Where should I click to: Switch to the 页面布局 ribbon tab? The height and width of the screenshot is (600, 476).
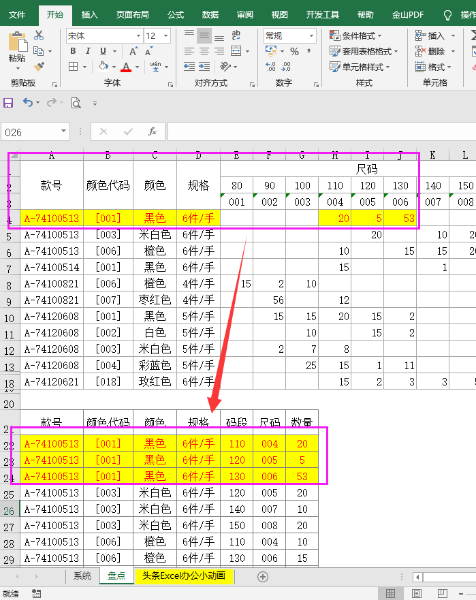pyautogui.click(x=132, y=15)
